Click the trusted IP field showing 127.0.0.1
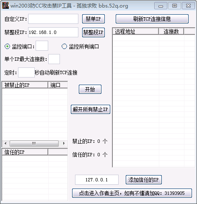197x204 pixels. pyautogui.click(x=97, y=180)
